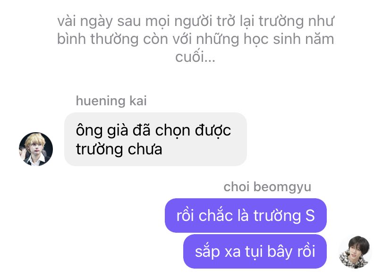
Task: Click the word "được" in the gray bubble
Action: coord(212,131)
